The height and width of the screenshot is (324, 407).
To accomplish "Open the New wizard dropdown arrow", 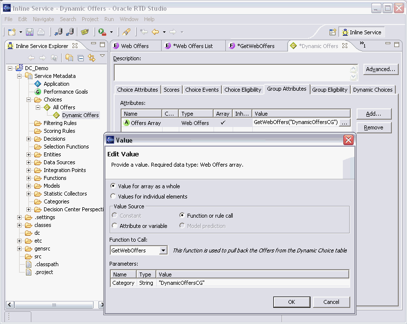I will 21,32.
